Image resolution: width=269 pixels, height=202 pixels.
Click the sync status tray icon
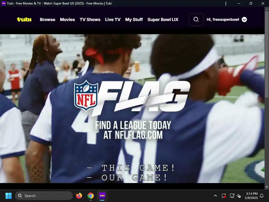pos(224,196)
